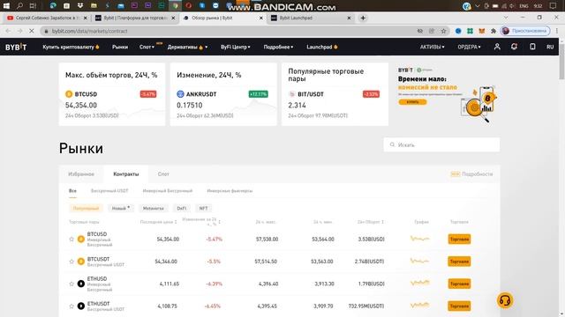Open Launchpad in the navbar
565x317 pixels.
point(321,47)
